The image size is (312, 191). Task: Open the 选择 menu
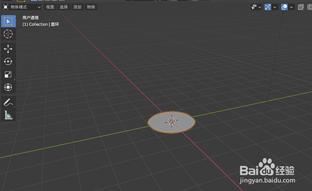coord(64,7)
